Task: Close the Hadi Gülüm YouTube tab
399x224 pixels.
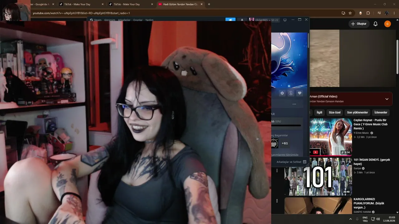Action: [202, 4]
